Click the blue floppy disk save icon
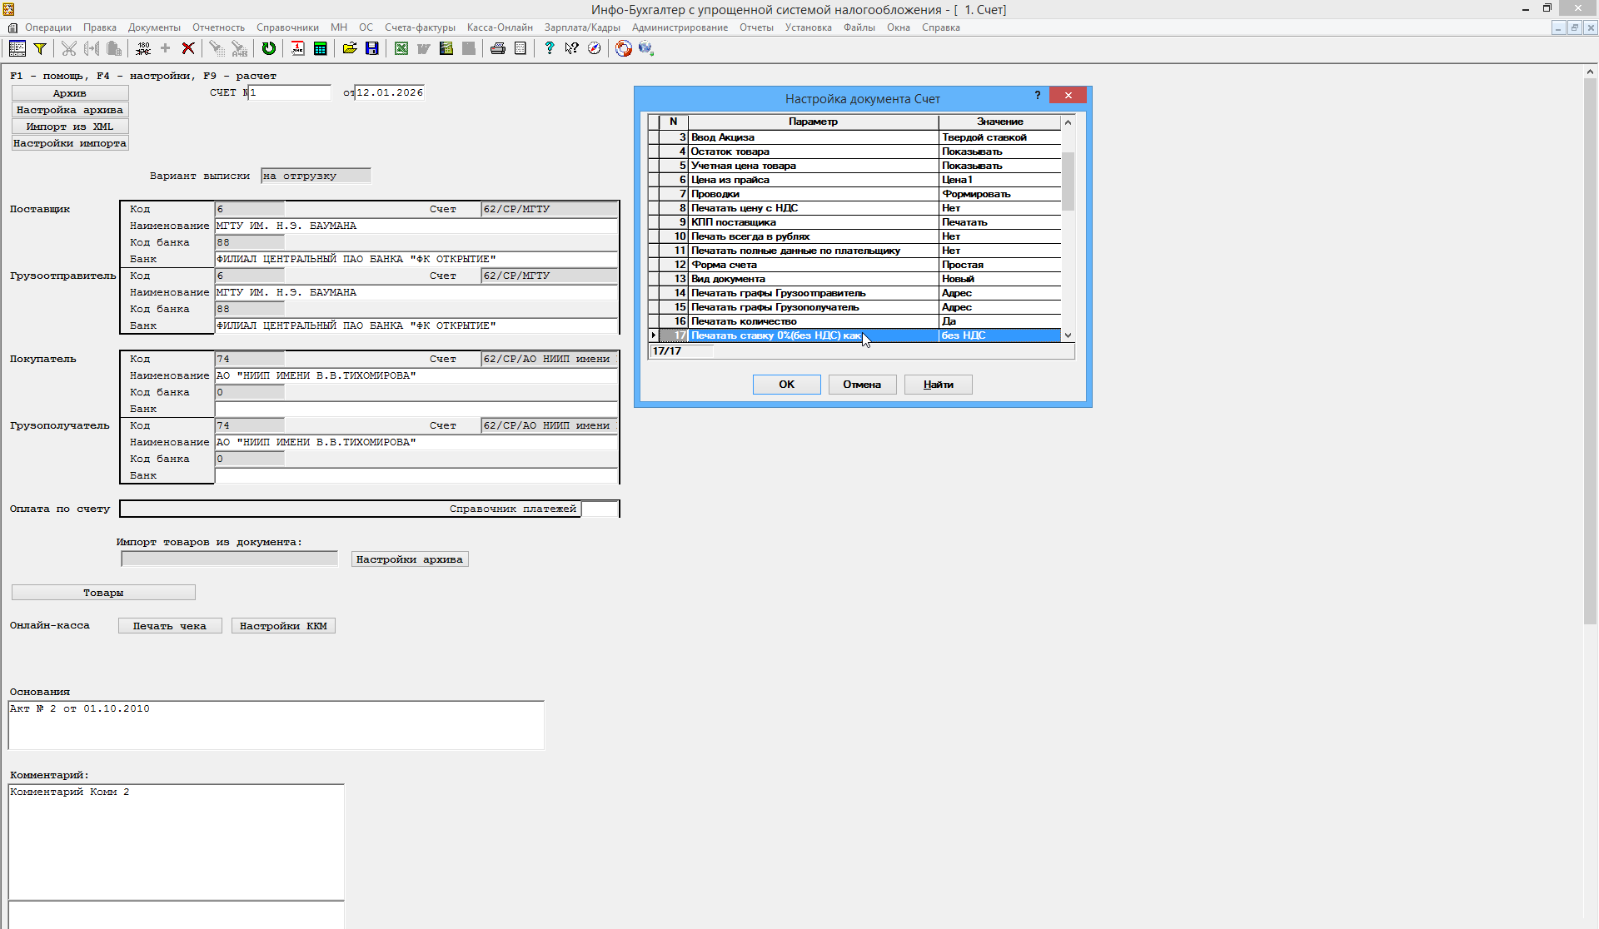The height and width of the screenshot is (929, 1599). 372,48
